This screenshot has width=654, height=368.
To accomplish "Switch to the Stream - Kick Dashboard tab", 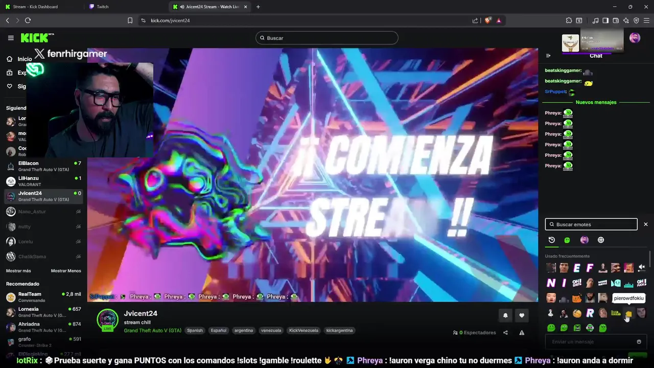I will [41, 7].
